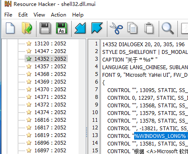The image size is (188, 154).
Task: Click the highlighted %WINDOWS_LONG% text on line 13
Action: (161, 136)
